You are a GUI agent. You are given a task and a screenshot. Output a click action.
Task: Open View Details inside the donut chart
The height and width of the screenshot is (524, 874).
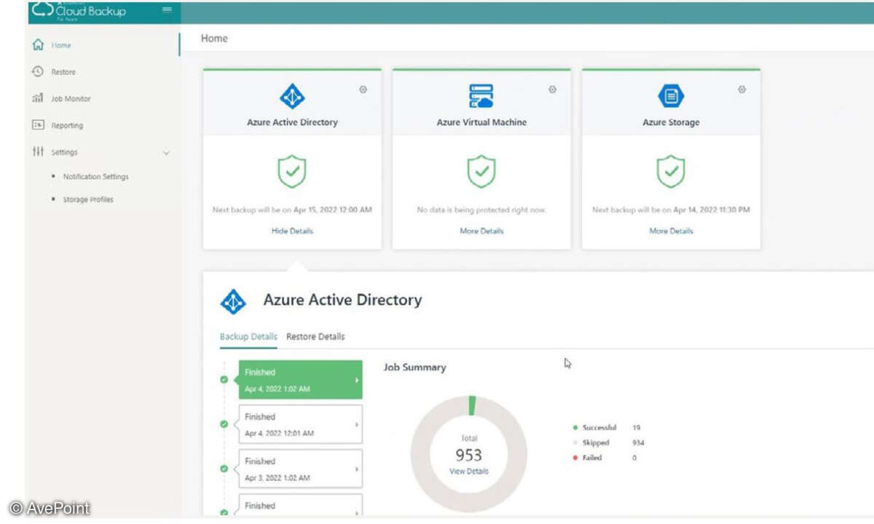pos(469,472)
